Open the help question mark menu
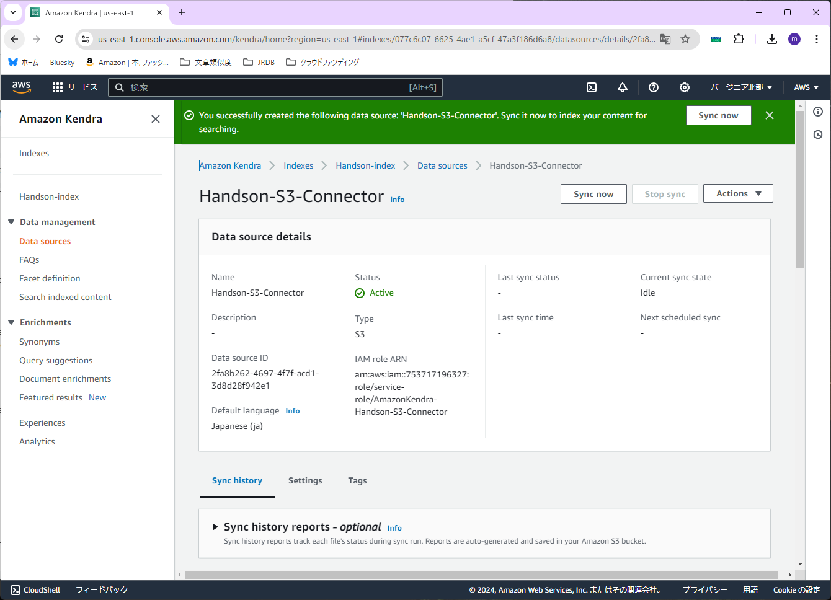Viewport: 831px width, 600px height. pos(654,87)
